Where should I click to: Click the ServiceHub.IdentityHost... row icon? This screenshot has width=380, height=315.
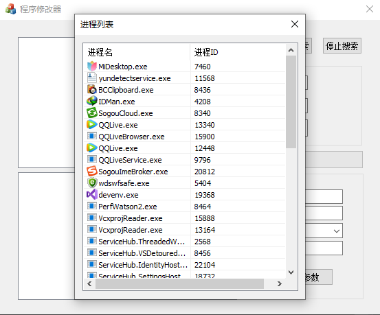tap(92, 264)
